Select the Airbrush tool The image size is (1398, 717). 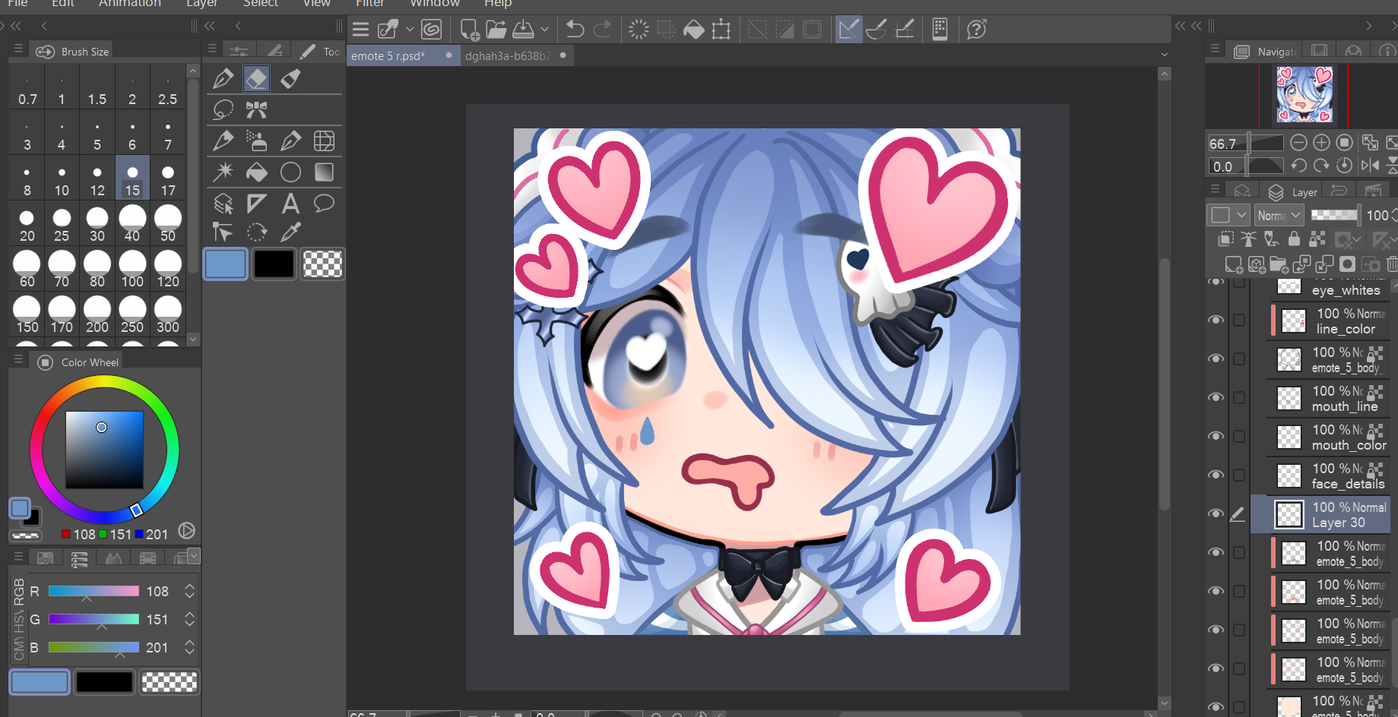coord(257,141)
